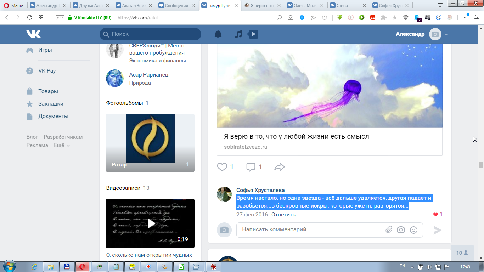Click the Разработчикам footer link
Screen dimensions: 484x272
[63, 137]
